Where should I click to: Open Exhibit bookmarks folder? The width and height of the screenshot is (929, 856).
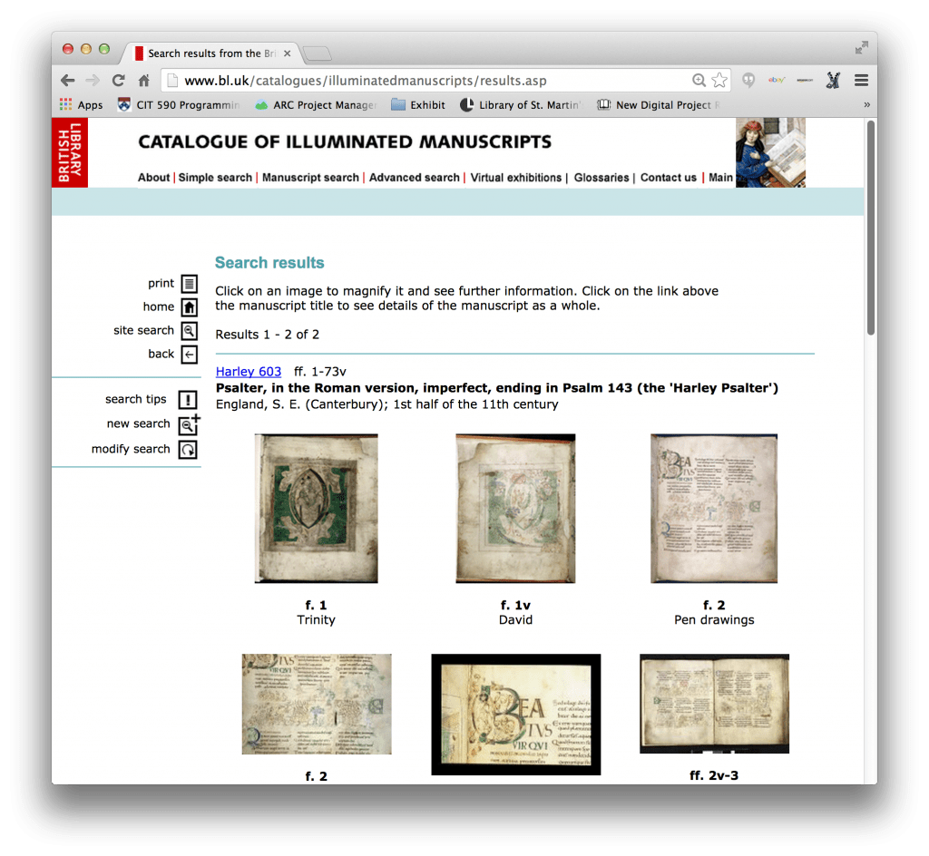click(418, 105)
